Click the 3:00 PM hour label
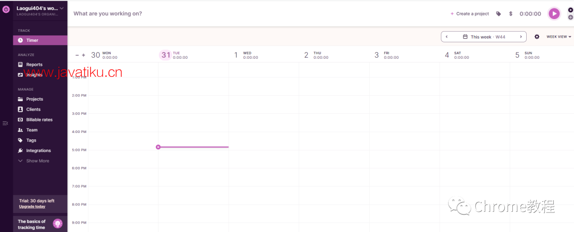Screen dimensions: 574x232 (79, 114)
